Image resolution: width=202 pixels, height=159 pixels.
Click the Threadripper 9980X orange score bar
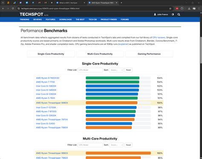tap(112, 103)
